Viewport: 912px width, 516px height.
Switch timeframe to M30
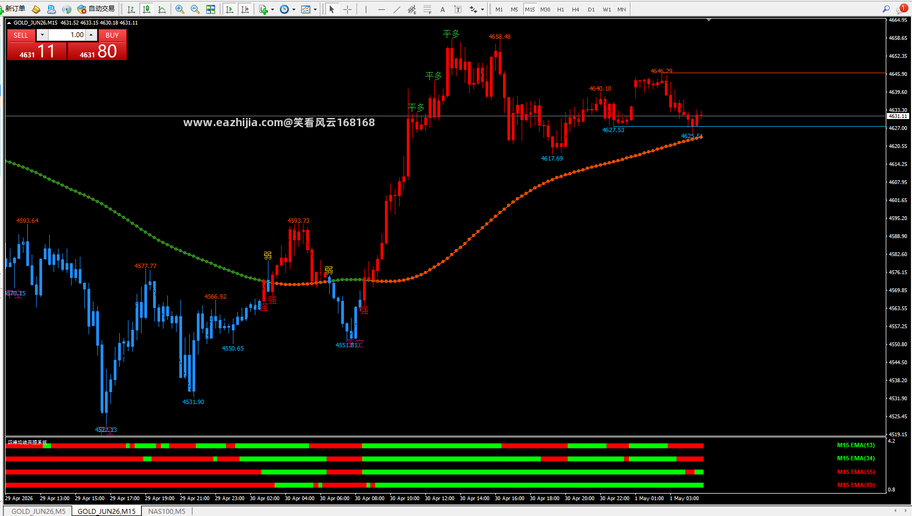tap(545, 9)
